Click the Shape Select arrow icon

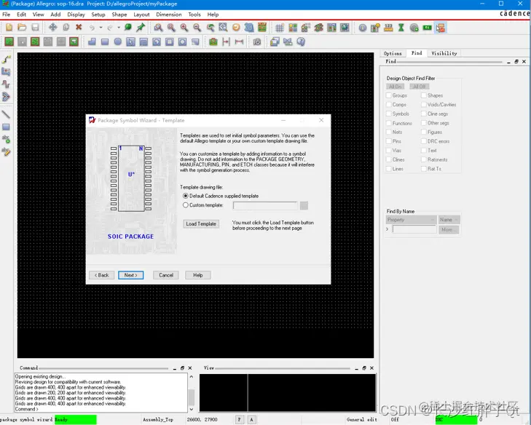point(130,41)
